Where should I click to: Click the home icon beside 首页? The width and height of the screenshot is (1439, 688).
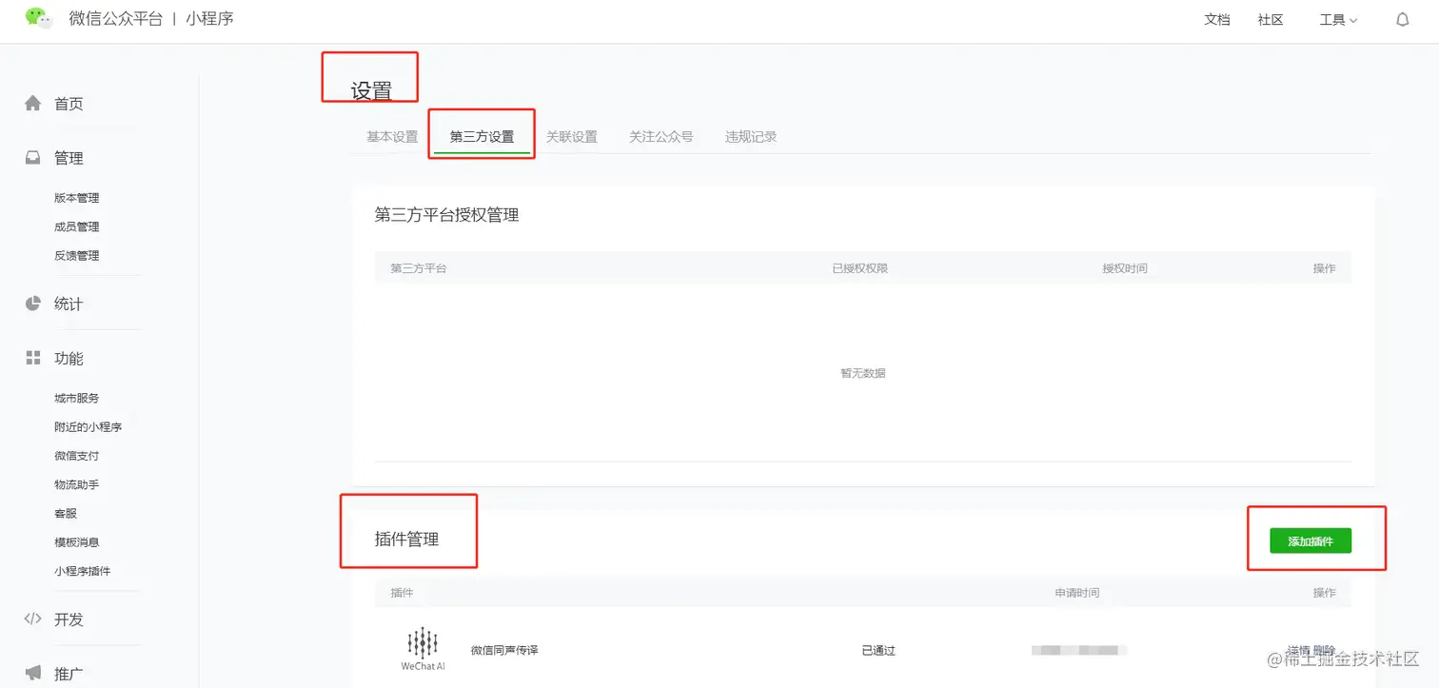[33, 103]
